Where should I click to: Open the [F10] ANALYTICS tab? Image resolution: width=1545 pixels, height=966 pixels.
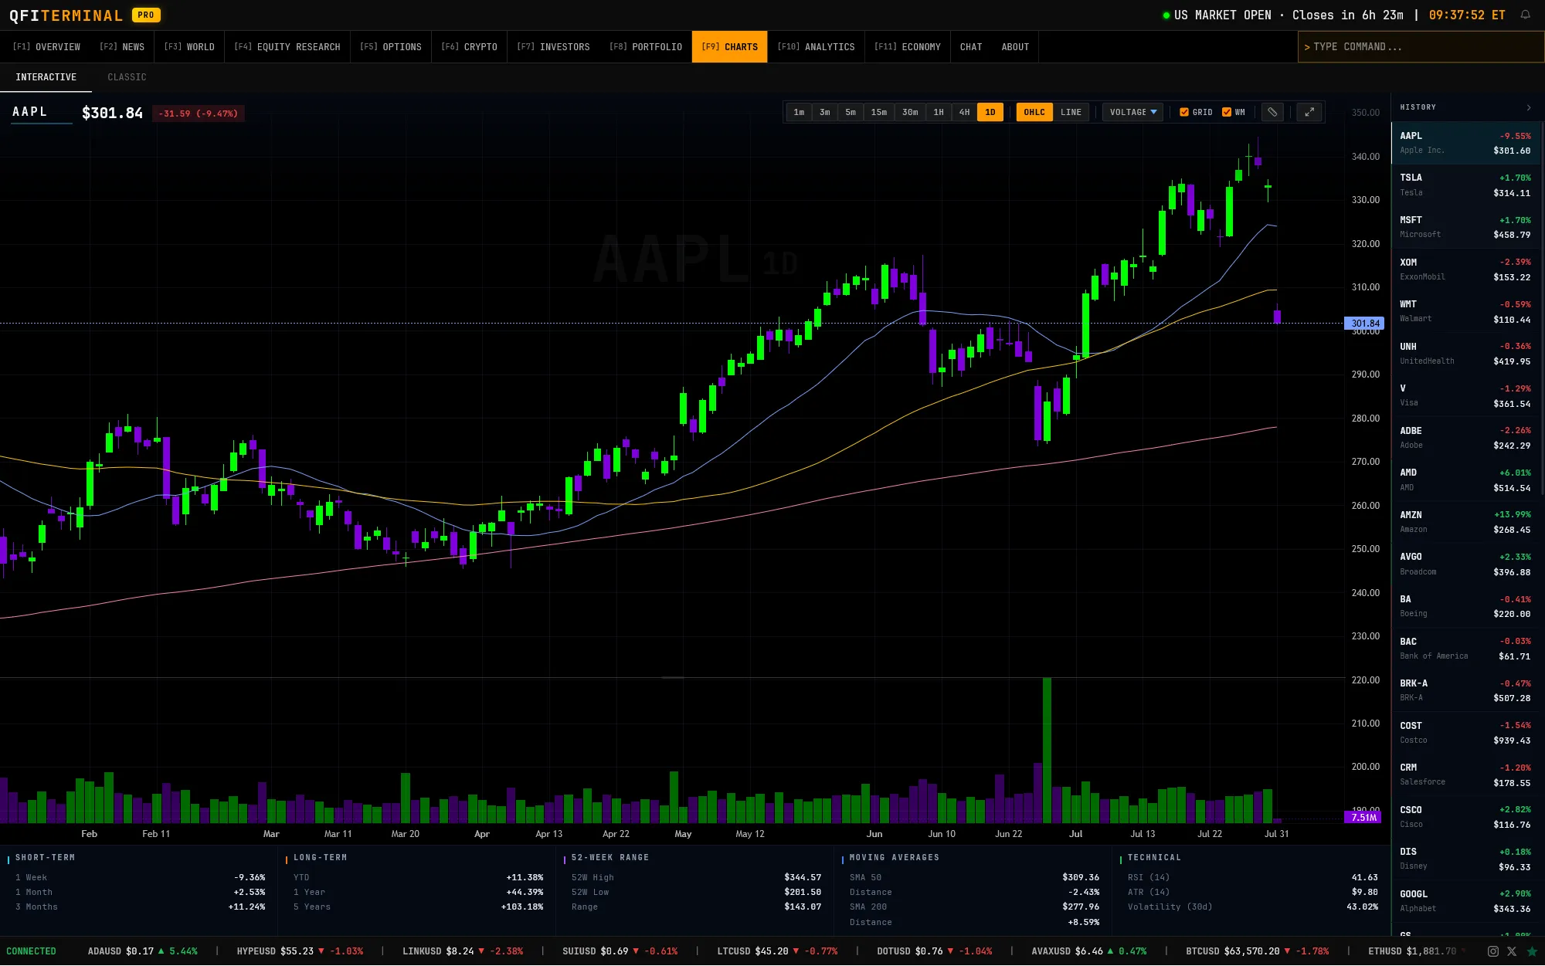[x=816, y=47]
